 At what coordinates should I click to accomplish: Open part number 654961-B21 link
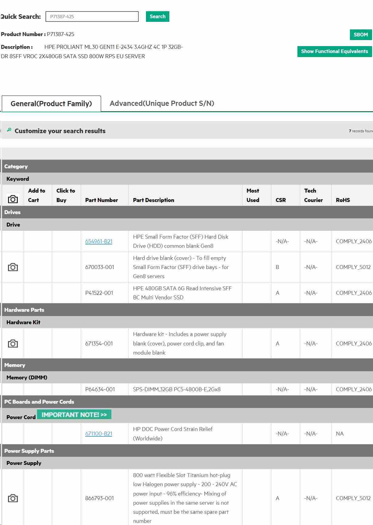point(99,241)
